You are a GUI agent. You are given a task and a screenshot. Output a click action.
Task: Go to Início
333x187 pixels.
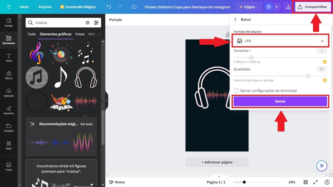[x=24, y=7]
